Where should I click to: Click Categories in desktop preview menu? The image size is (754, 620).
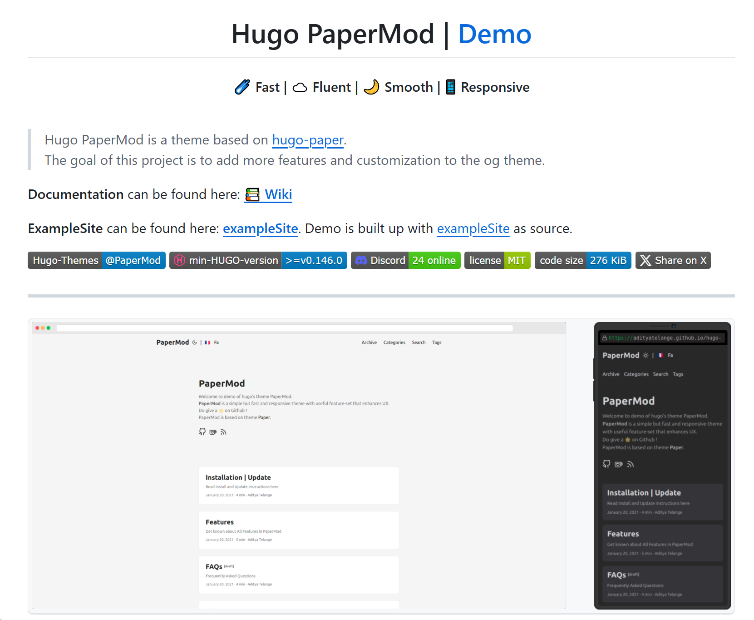coord(394,342)
